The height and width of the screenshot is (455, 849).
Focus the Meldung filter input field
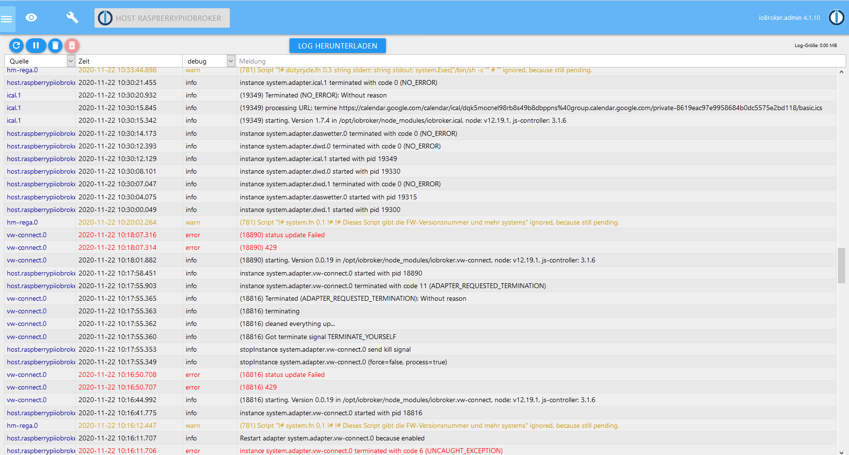[x=541, y=61]
